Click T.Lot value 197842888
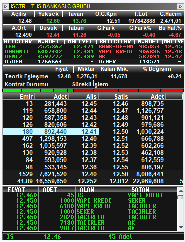Screen dimensions: 185x242 coord(142,21)
